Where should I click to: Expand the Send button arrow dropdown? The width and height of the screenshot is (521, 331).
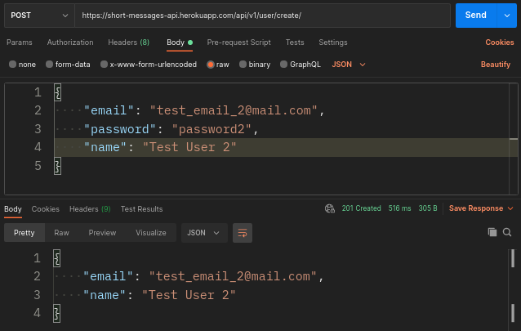pos(507,16)
